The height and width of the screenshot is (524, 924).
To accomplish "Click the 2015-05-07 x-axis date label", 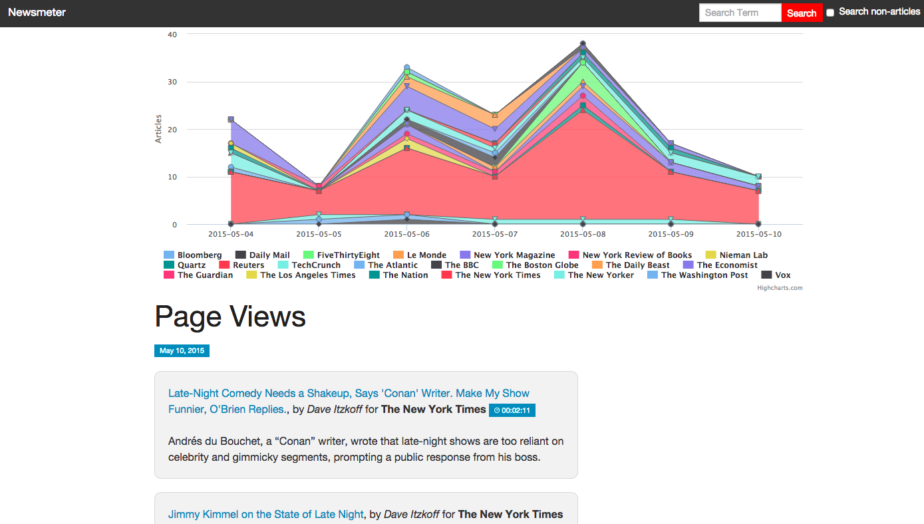I will point(494,234).
